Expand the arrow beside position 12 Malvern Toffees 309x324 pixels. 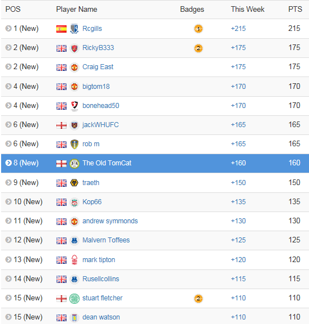pos(8,240)
